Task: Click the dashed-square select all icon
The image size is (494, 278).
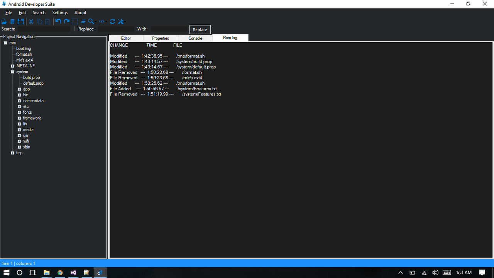Action: click(75, 22)
